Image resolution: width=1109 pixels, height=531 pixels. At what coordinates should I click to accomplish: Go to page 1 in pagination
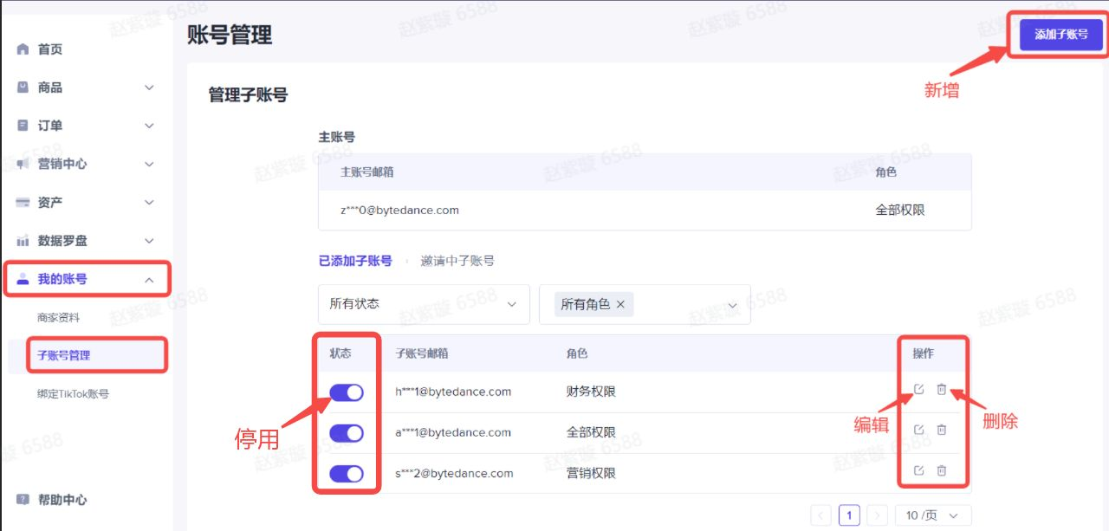tap(849, 515)
